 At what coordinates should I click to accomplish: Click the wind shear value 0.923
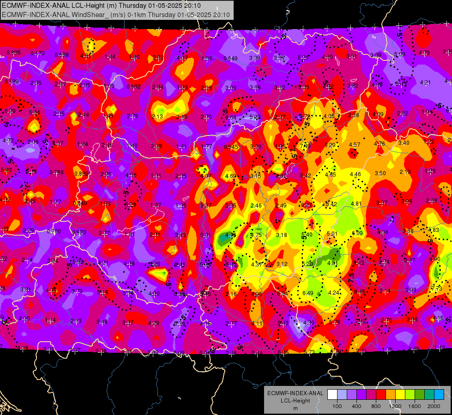click(79, 232)
